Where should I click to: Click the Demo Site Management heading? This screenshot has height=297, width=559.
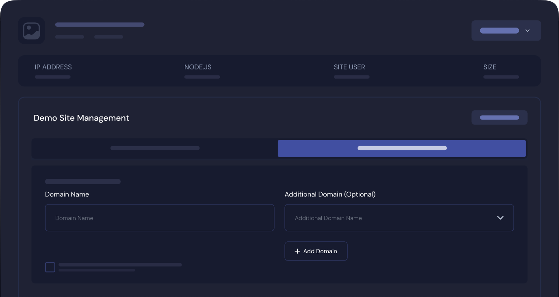(x=81, y=118)
